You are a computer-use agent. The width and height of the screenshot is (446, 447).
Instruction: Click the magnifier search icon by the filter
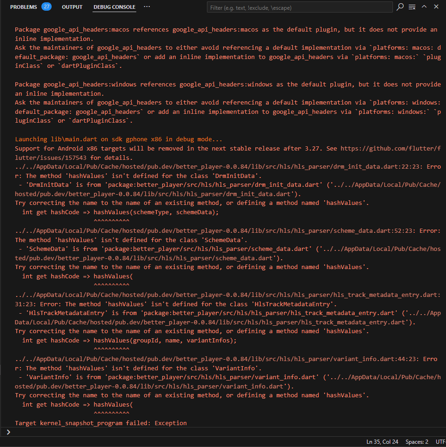click(x=400, y=7)
